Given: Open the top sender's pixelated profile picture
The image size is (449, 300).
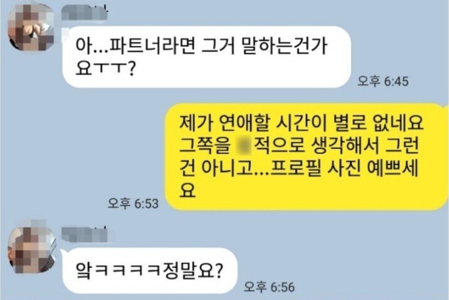Looking at the screenshot, I should [x=31, y=28].
